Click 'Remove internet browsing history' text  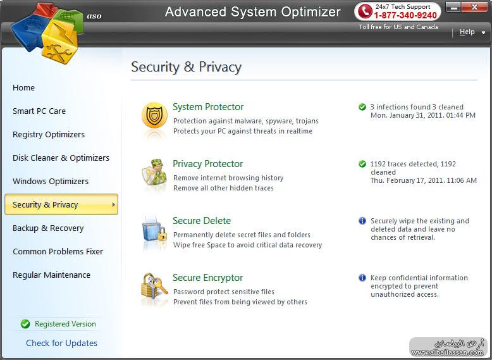pyautogui.click(x=228, y=178)
